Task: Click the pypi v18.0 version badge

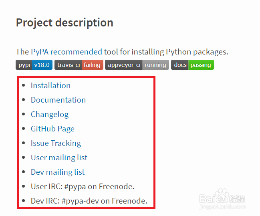Action: pos(34,65)
